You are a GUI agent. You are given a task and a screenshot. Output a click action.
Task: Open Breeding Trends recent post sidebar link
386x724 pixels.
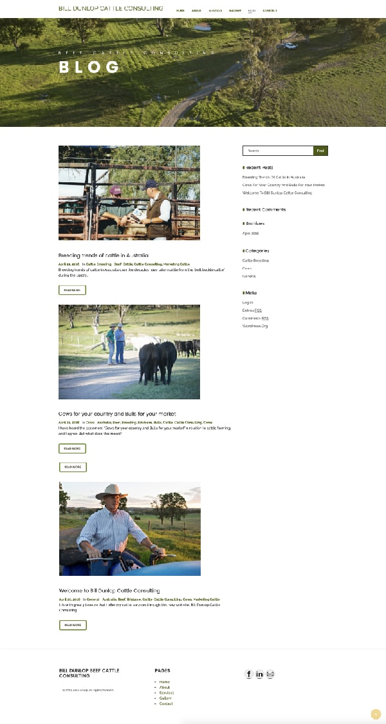pyautogui.click(x=274, y=177)
